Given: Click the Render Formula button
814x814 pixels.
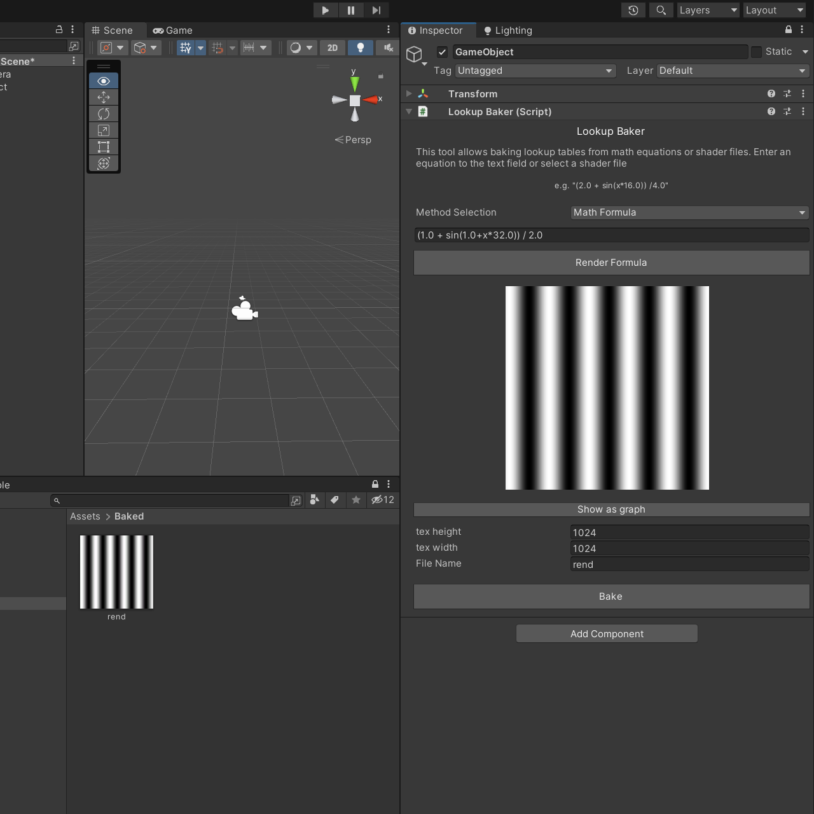Looking at the screenshot, I should [611, 263].
